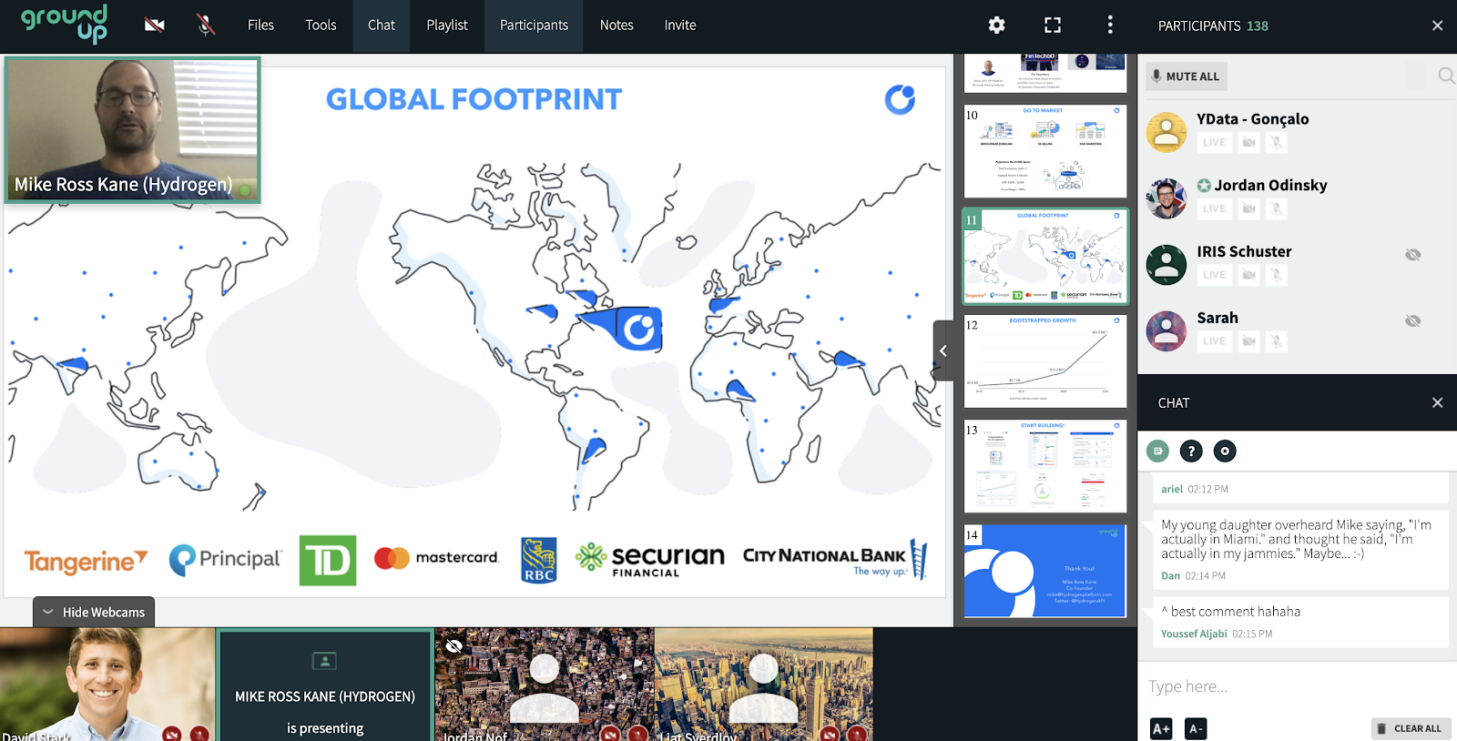Click the presenter screen icon on Mike's tile
Viewport: 1457px width, 741px height.
point(324,661)
